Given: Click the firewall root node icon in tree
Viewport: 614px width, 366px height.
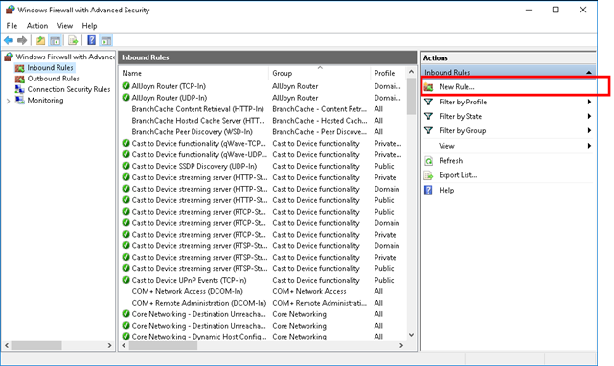Looking at the screenshot, I should pyautogui.click(x=9, y=57).
